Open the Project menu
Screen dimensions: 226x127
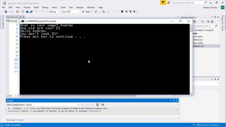pyautogui.click(x=27, y=7)
